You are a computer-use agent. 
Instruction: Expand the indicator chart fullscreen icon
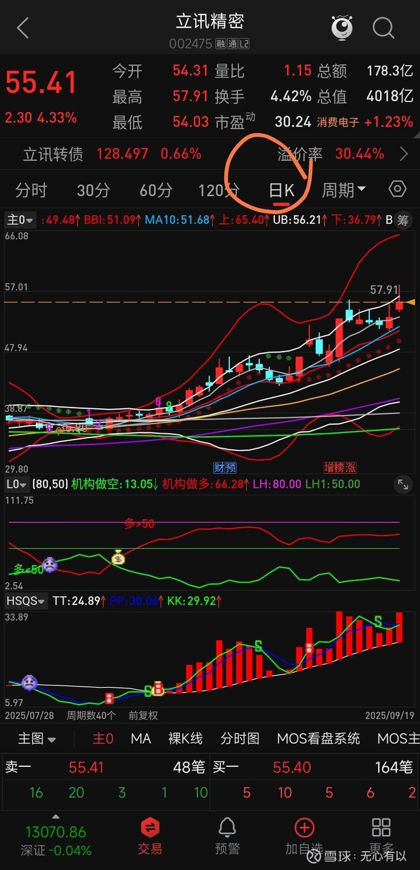(x=403, y=485)
